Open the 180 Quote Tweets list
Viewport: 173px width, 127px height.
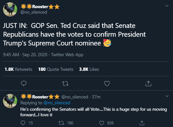point(56,69)
